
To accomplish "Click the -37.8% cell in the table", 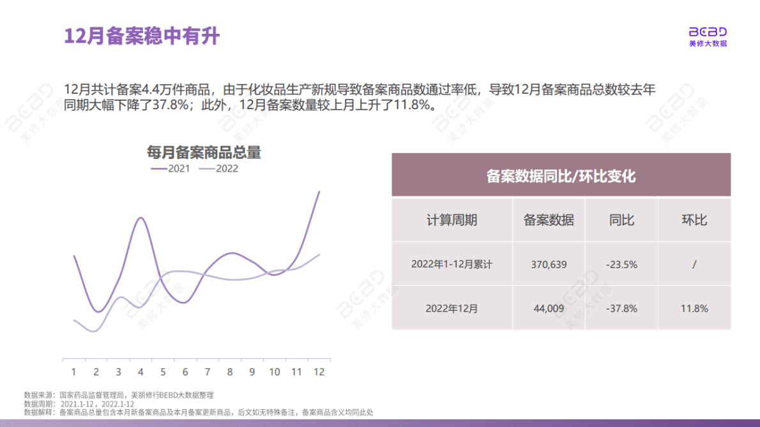I will point(621,308).
